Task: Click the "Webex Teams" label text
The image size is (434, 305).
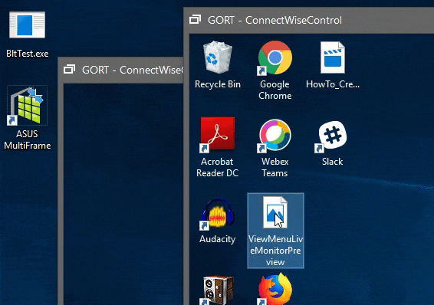Action: pyautogui.click(x=275, y=167)
